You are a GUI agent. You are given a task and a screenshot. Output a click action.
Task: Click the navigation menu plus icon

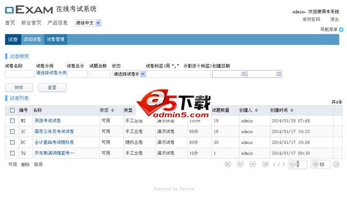click(x=341, y=29)
